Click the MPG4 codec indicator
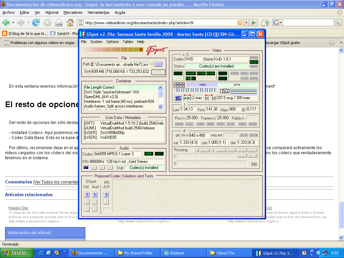The height and width of the screenshot is (258, 344). (x=254, y=62)
